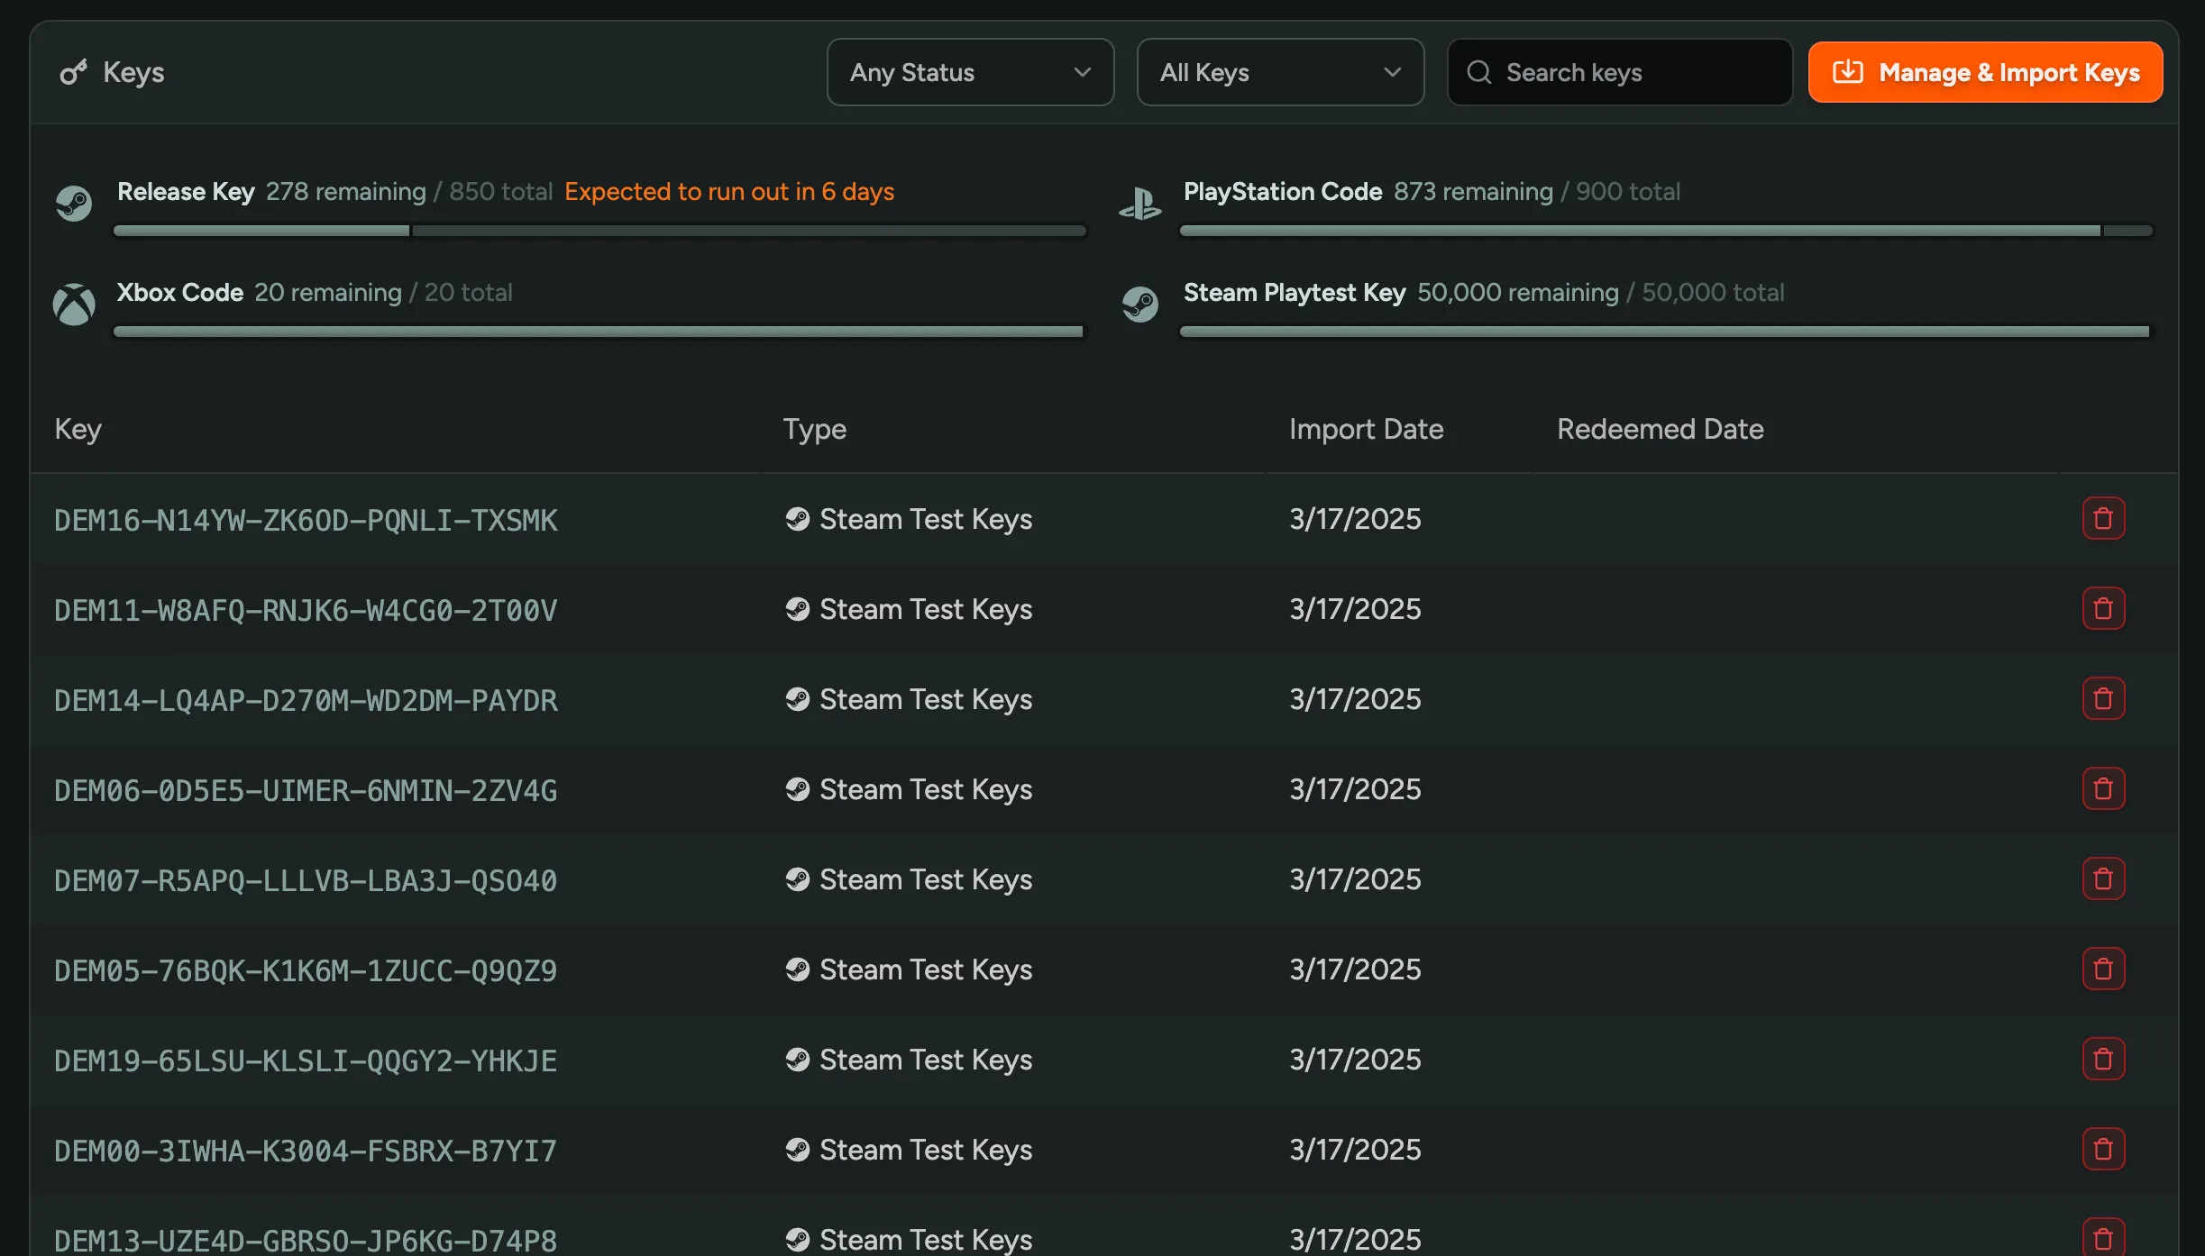The height and width of the screenshot is (1256, 2205).
Task: Click the Steam Playtest Key icon
Action: 1140,304
